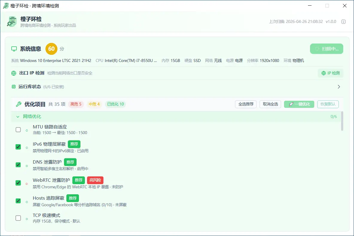Click the info icon next to v1.0.0
The width and height of the screenshot is (354, 236).
[x=343, y=21]
